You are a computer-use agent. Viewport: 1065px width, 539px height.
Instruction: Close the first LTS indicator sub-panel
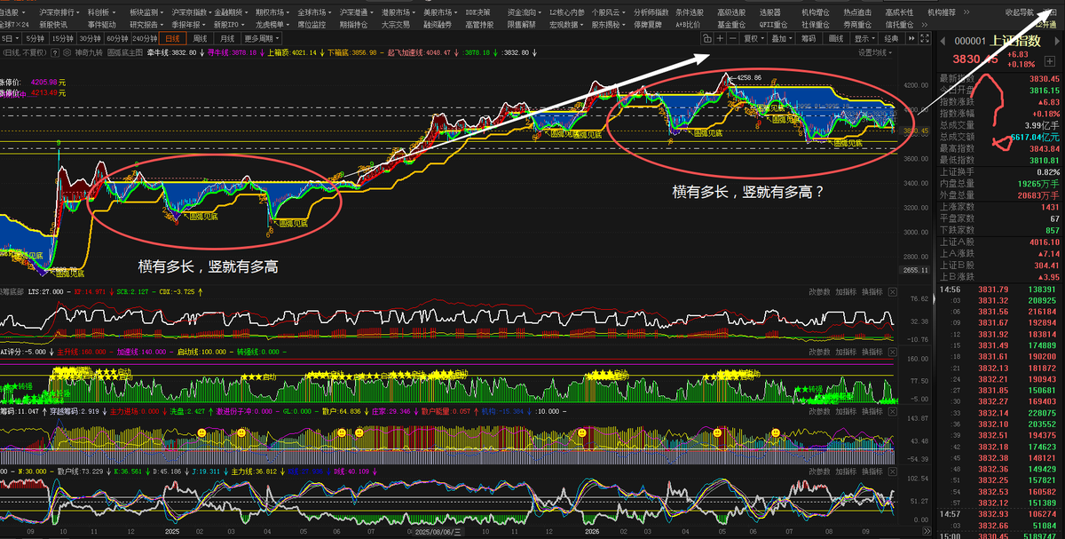coord(893,292)
